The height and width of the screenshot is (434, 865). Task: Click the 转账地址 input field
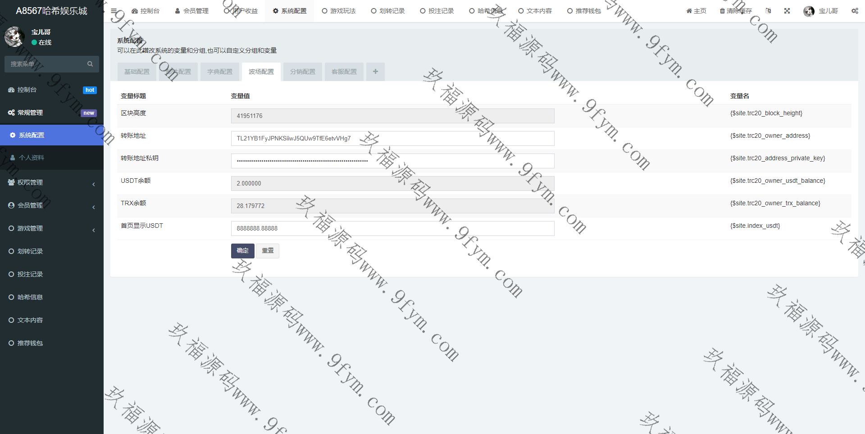392,138
